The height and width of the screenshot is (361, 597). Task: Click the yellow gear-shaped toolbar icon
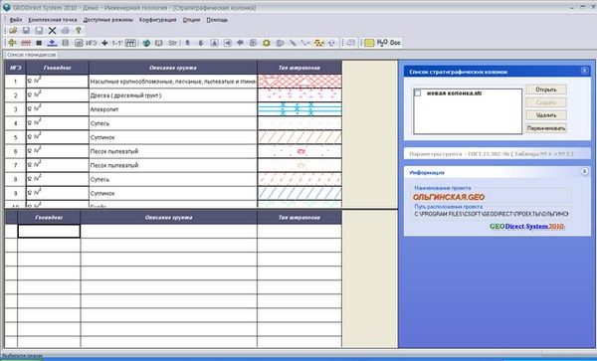[267, 43]
